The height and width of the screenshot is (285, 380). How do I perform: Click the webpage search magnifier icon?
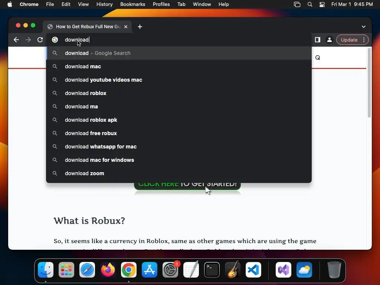coord(318,58)
